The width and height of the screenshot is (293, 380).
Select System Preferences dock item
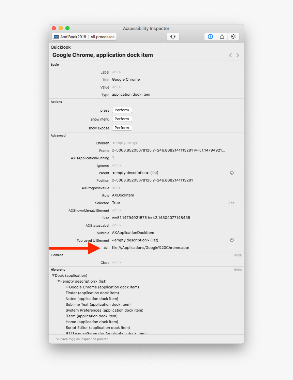(104, 311)
